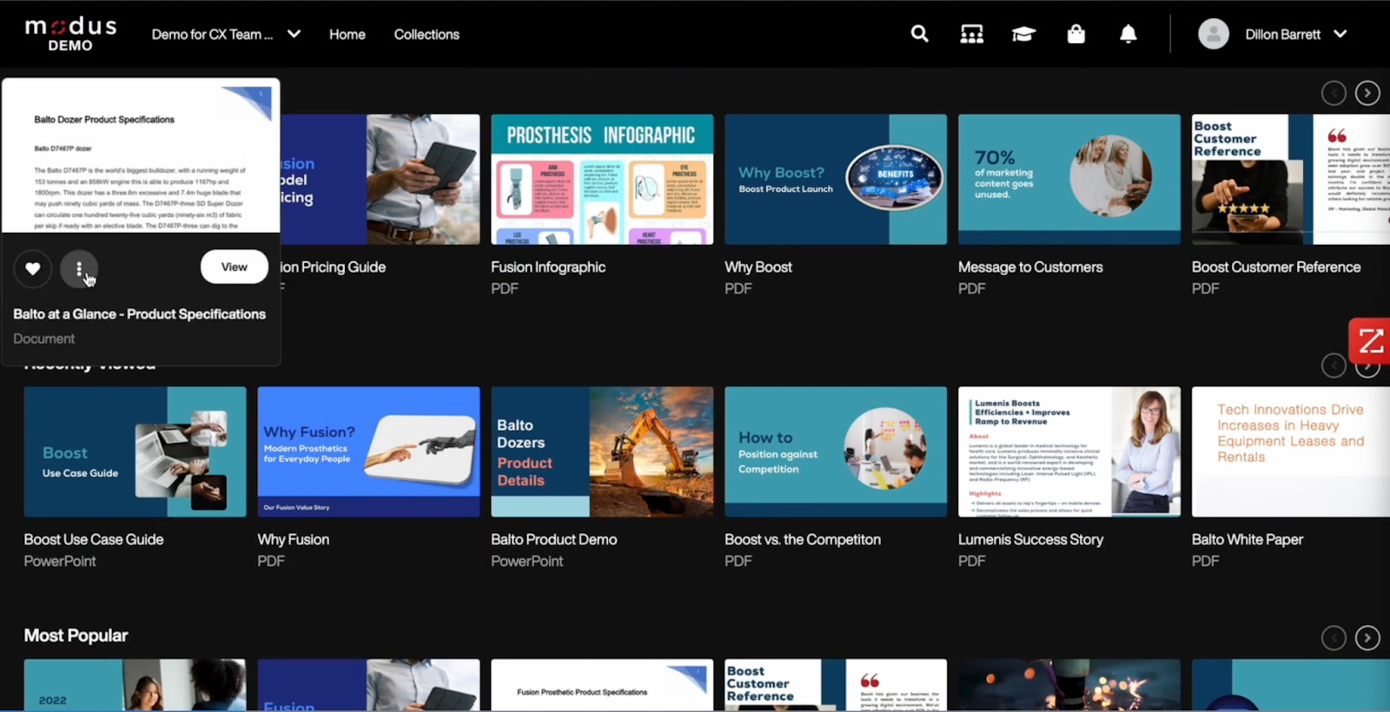Open the Dillon Barrett user menu chevron

click(1340, 34)
